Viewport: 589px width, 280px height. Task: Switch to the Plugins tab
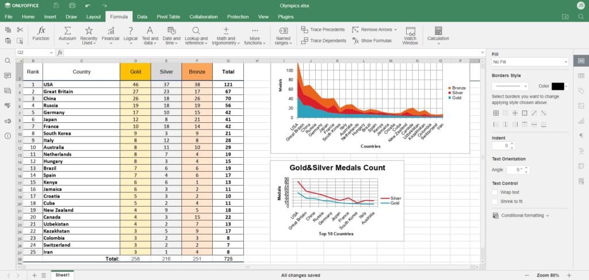[286, 17]
